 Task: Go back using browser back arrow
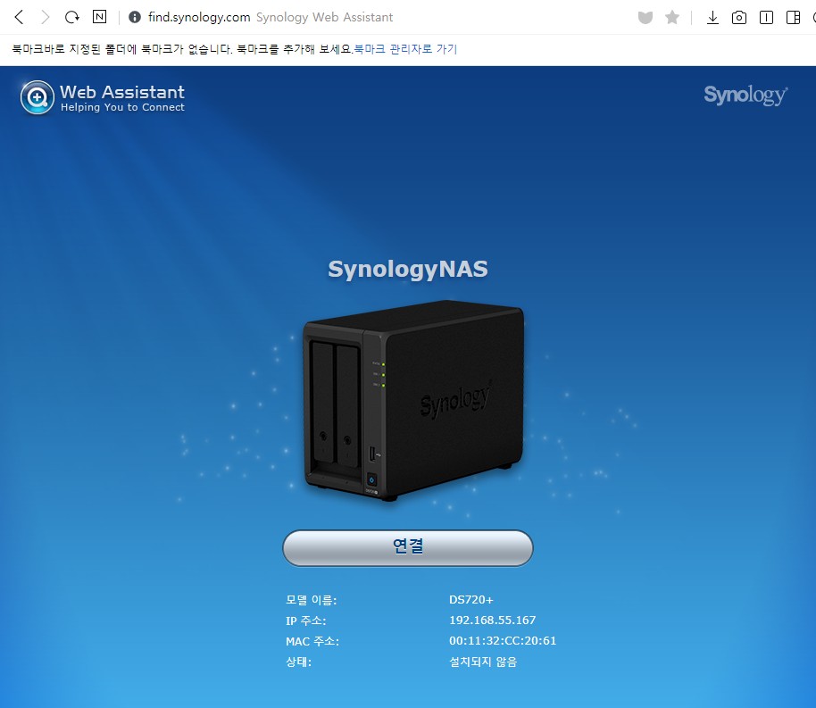click(20, 17)
